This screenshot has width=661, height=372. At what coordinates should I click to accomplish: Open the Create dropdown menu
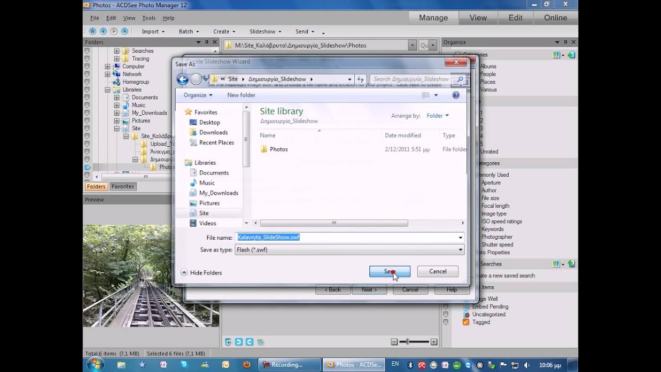pos(224,32)
